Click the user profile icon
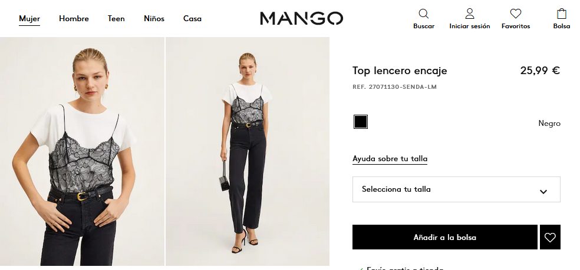Viewport: 580px width, 270px height. coord(470,14)
